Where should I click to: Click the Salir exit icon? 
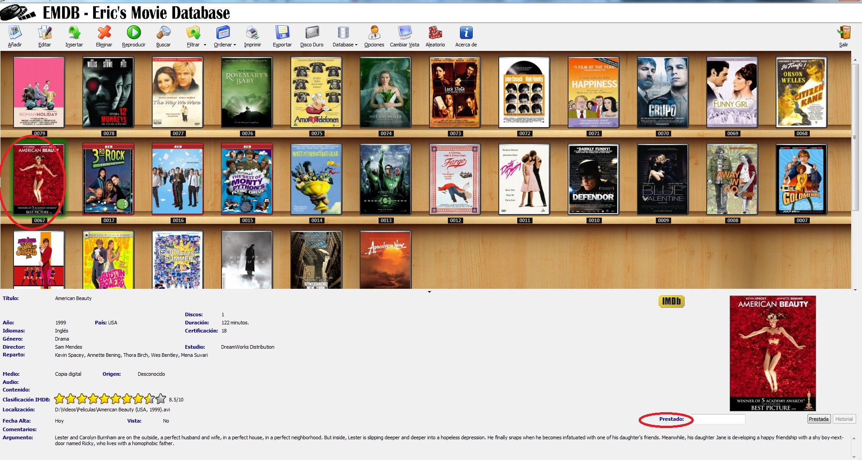tap(844, 33)
